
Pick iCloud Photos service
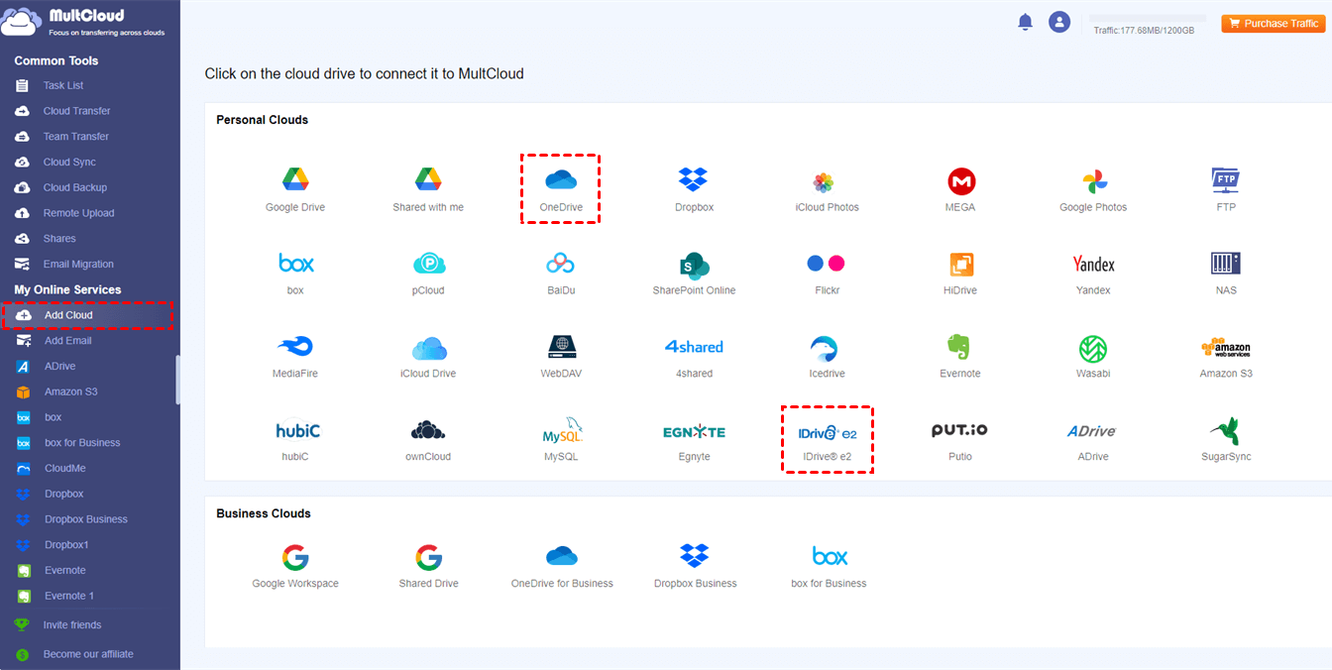[827, 189]
